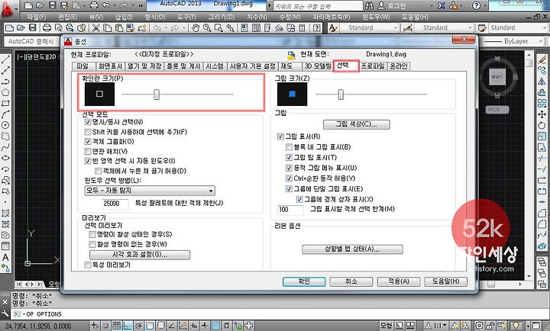550x331 pixels.
Task: Click the ViewCube top face
Action: click(x=497, y=76)
